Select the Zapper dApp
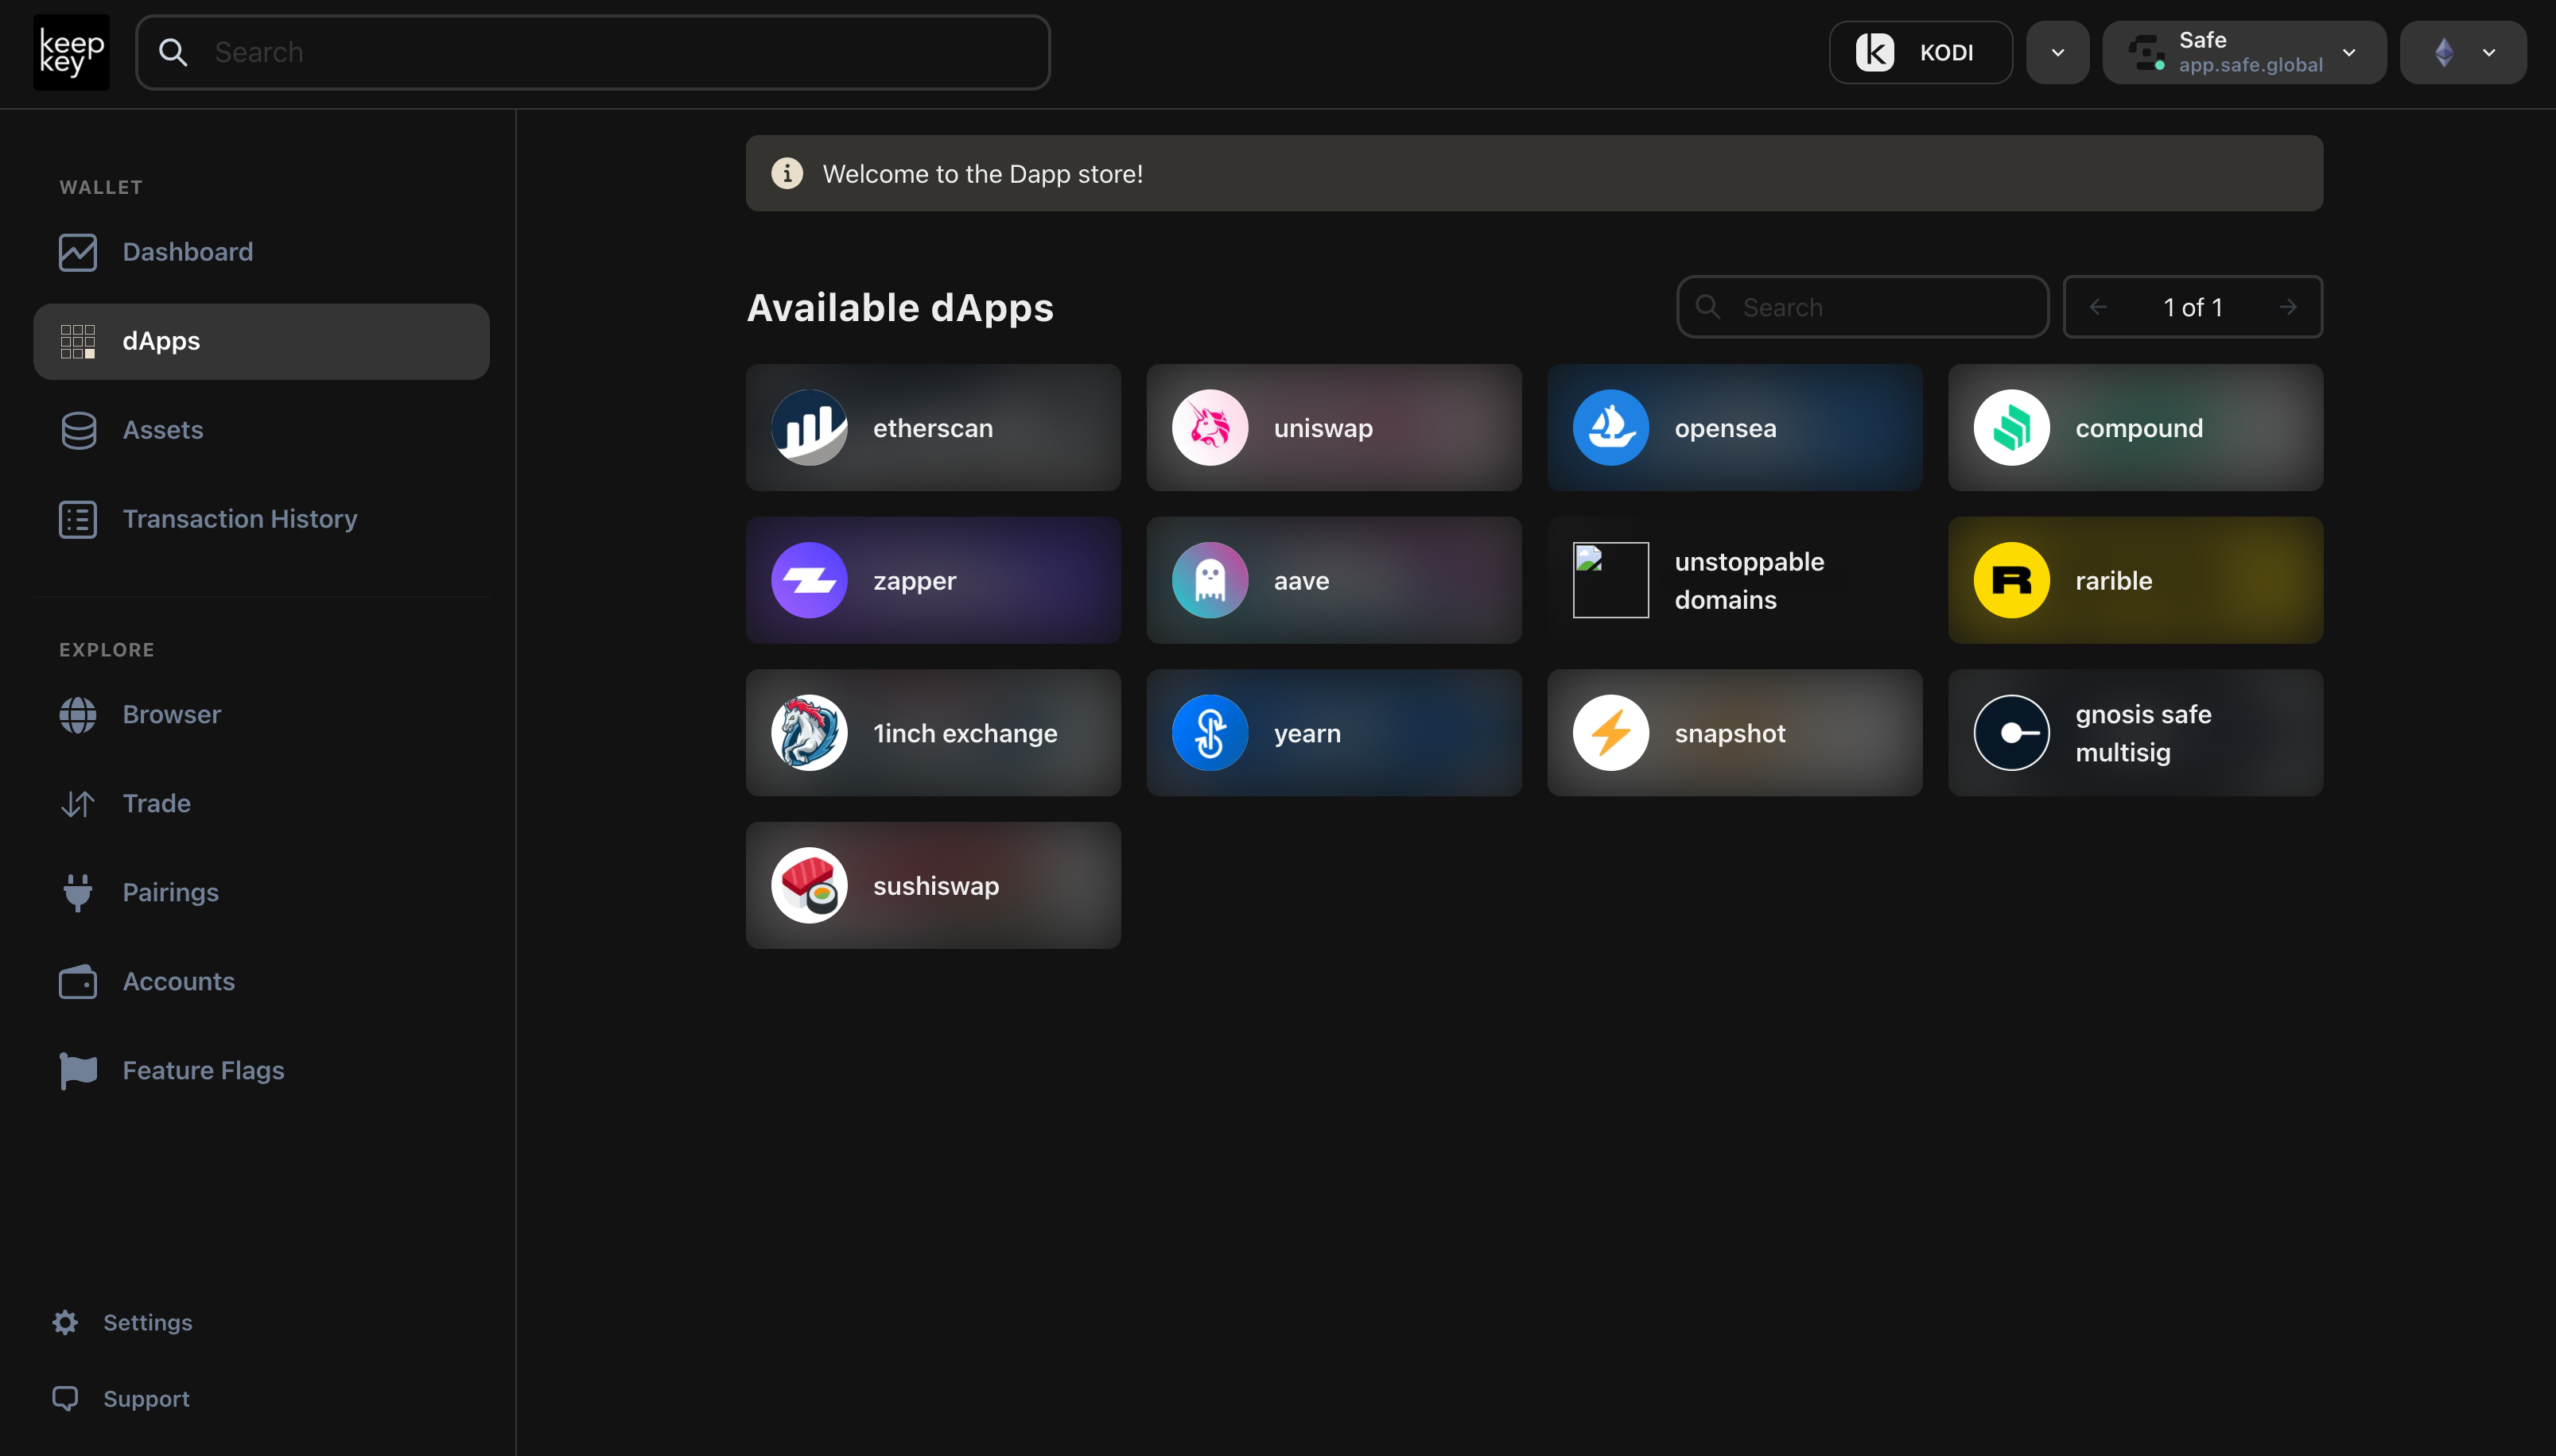This screenshot has width=2556, height=1456. (932, 580)
